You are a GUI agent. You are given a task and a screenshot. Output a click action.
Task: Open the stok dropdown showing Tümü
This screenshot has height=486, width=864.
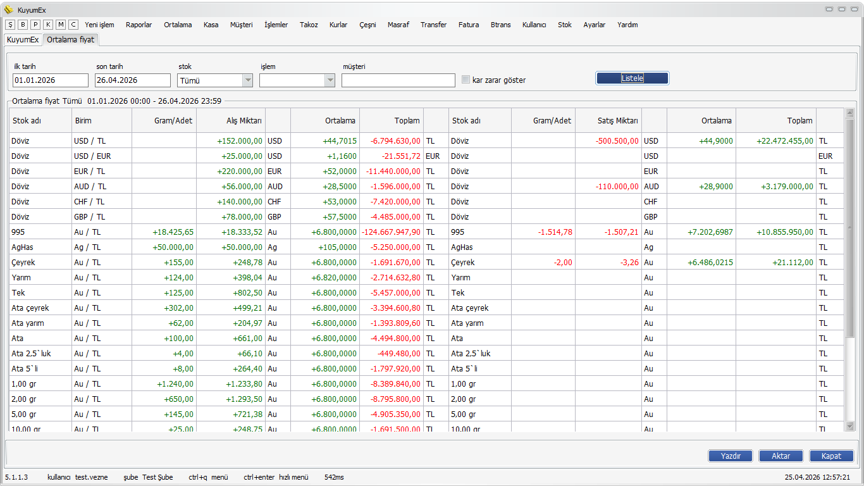247,80
